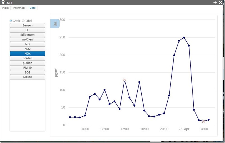
Task: Choose the SO2 pollutant button
Action: [x=27, y=72]
